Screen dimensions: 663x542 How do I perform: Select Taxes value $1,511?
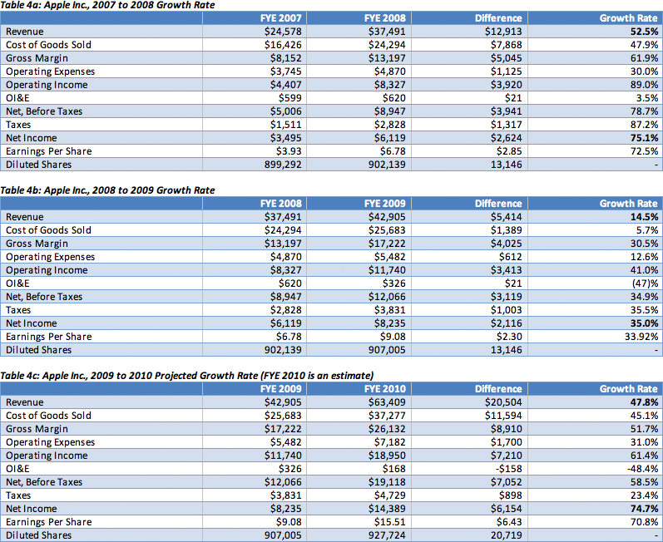point(286,125)
